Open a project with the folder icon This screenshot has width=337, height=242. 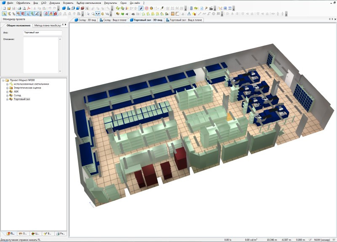[x=9, y=8]
